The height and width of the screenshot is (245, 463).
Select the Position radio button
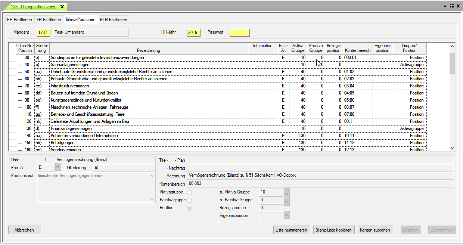coord(189,208)
